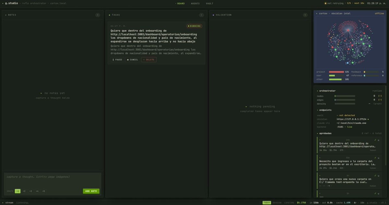The height and width of the screenshot is (205, 389).
Task: Open the BOARD tab
Action: [x=180, y=4]
